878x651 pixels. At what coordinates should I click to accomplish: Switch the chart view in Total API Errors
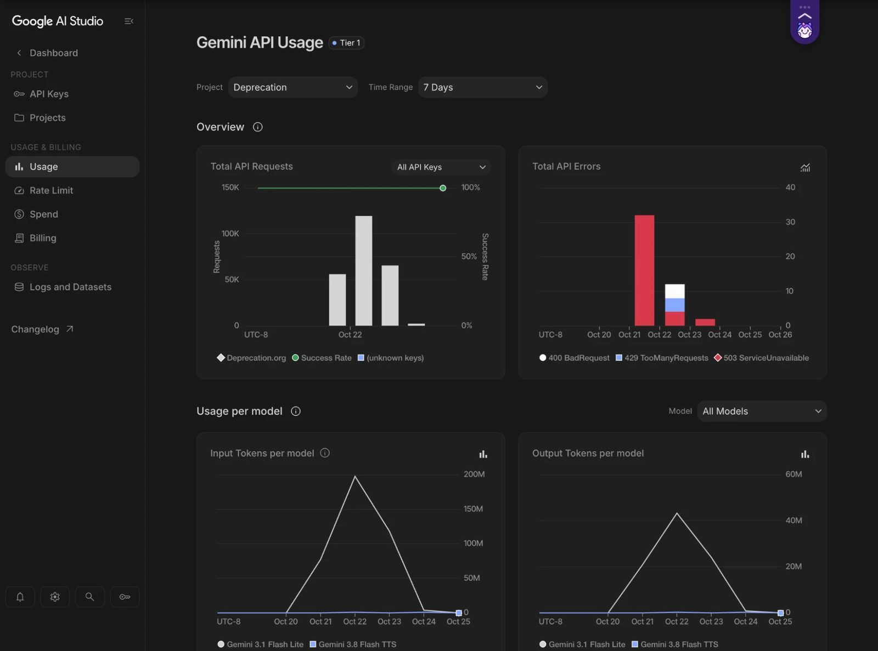805,167
